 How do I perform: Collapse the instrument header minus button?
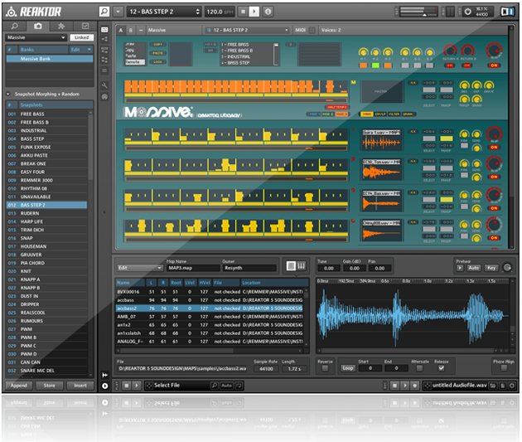coord(141,30)
